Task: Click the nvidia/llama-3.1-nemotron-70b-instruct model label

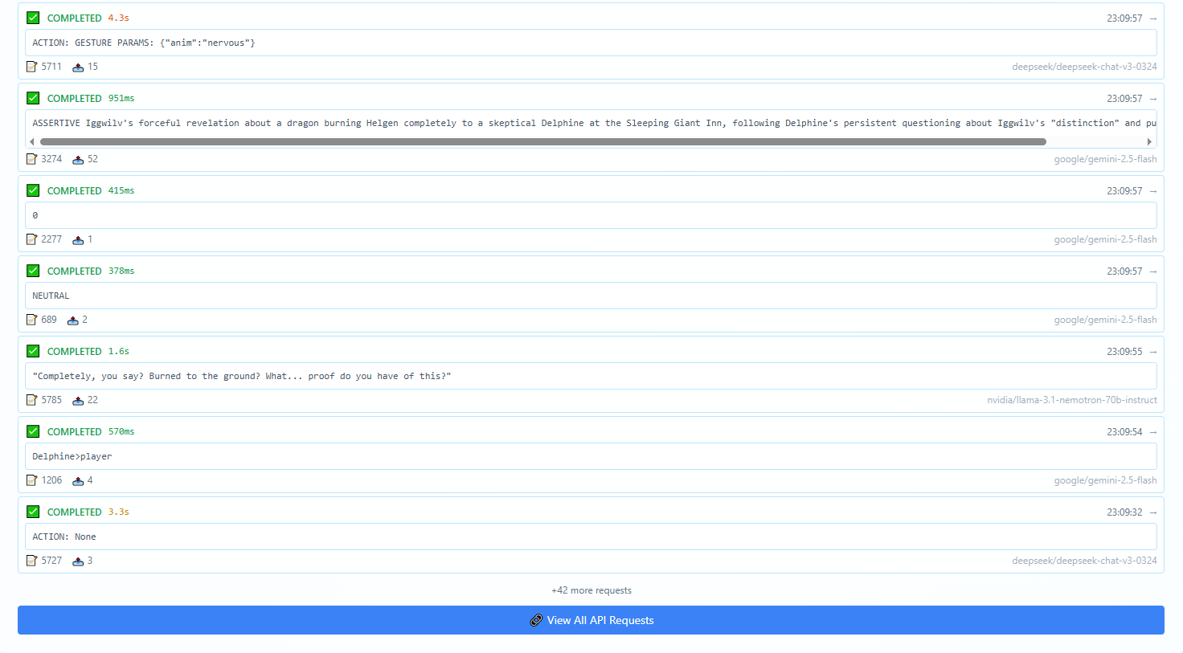Action: [1071, 400]
